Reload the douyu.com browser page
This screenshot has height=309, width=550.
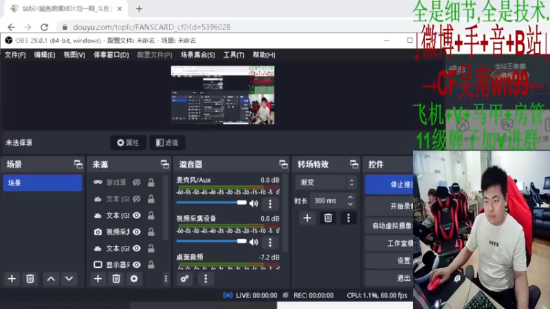pyautogui.click(x=44, y=27)
